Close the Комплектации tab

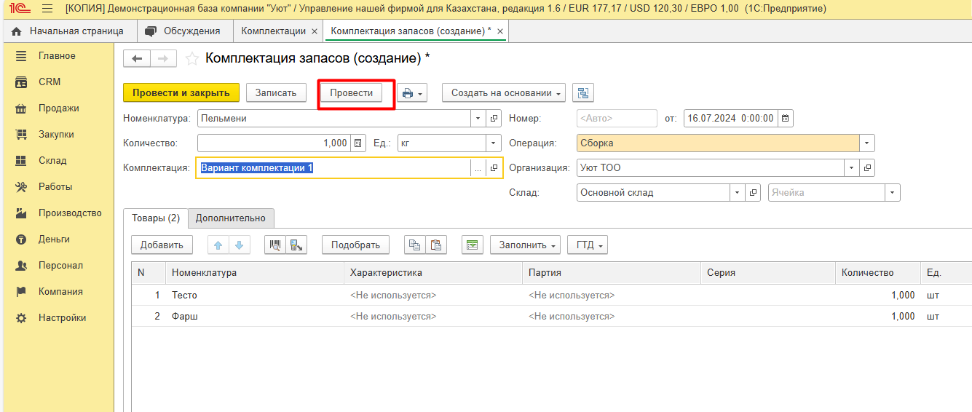tap(314, 31)
